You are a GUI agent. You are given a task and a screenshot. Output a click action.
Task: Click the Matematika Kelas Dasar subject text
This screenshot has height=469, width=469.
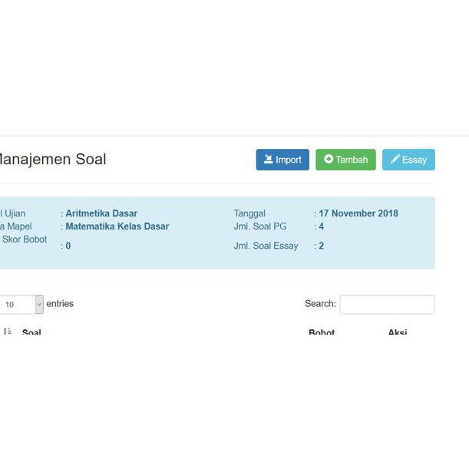117,226
